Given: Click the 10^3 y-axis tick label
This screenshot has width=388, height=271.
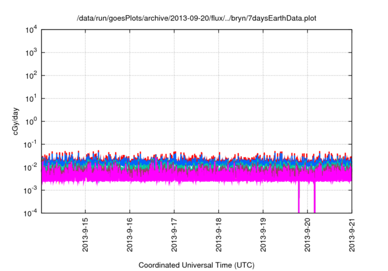Looking at the screenshot, I should click(x=32, y=53).
